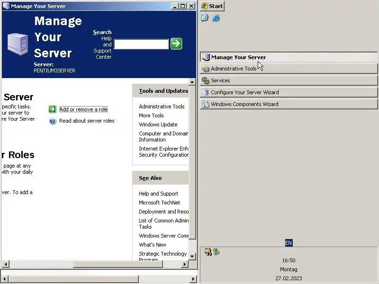Click in the Search Help input field
The width and height of the screenshot is (379, 284).
click(x=141, y=44)
